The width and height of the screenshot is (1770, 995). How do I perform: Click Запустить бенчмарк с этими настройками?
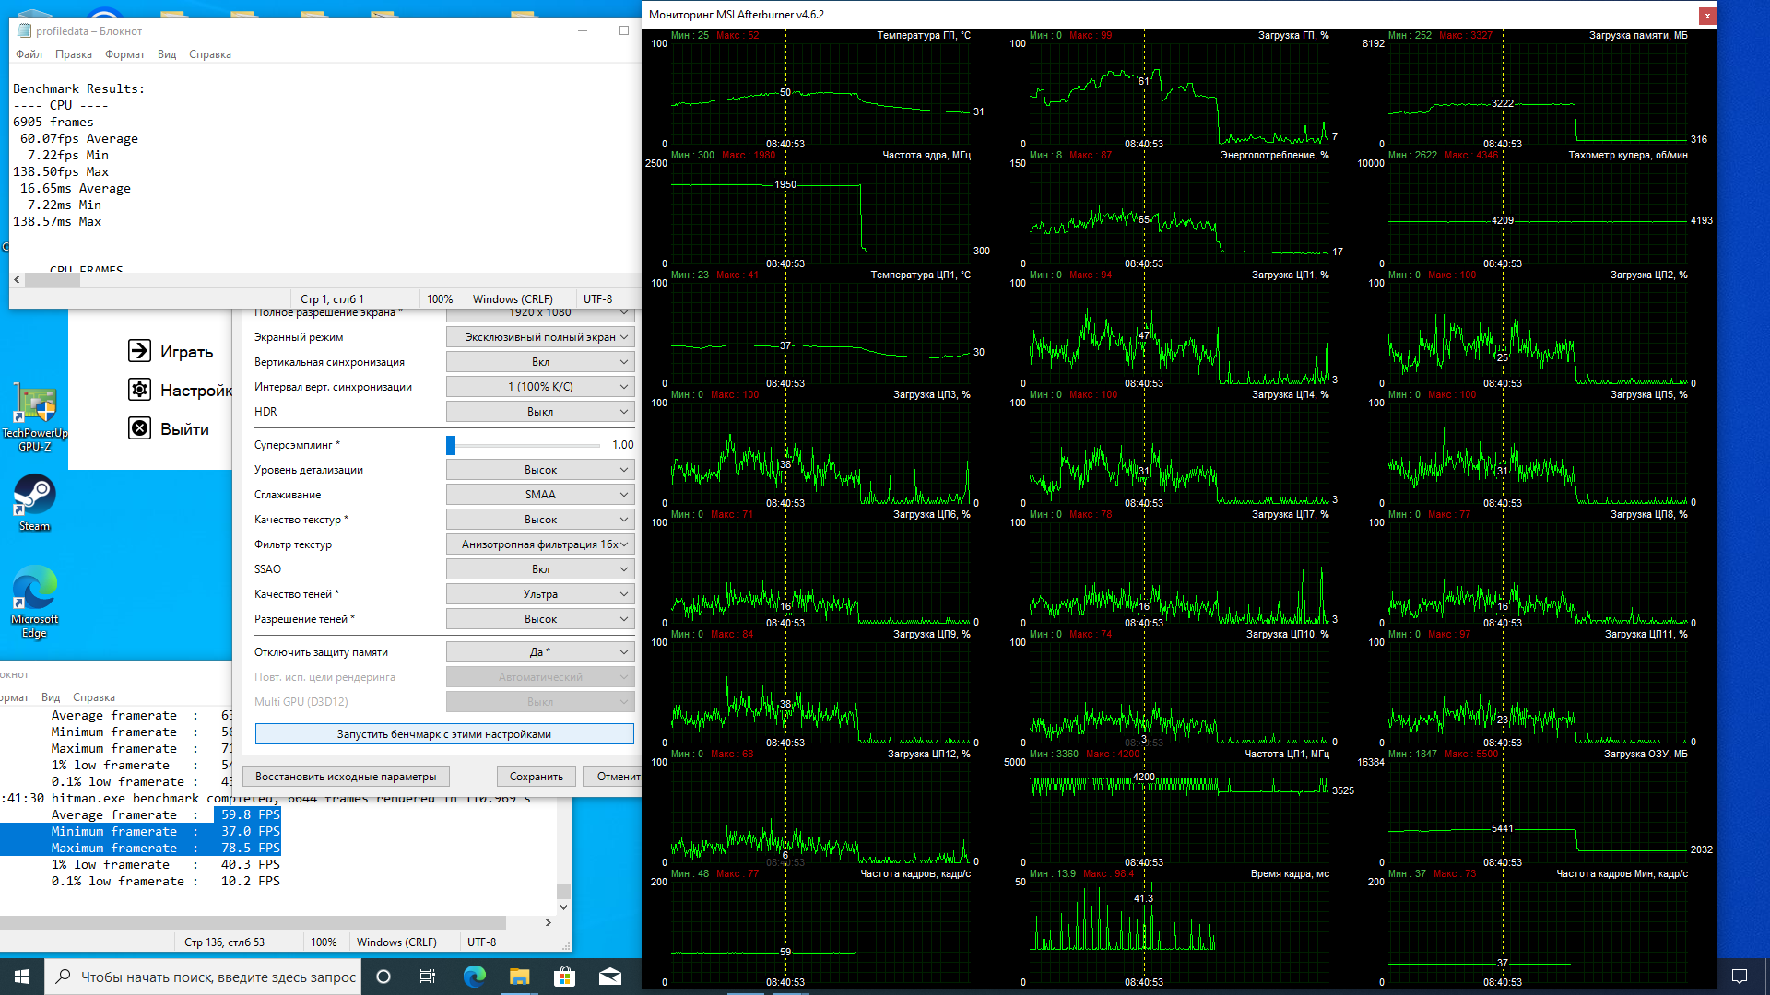click(443, 734)
